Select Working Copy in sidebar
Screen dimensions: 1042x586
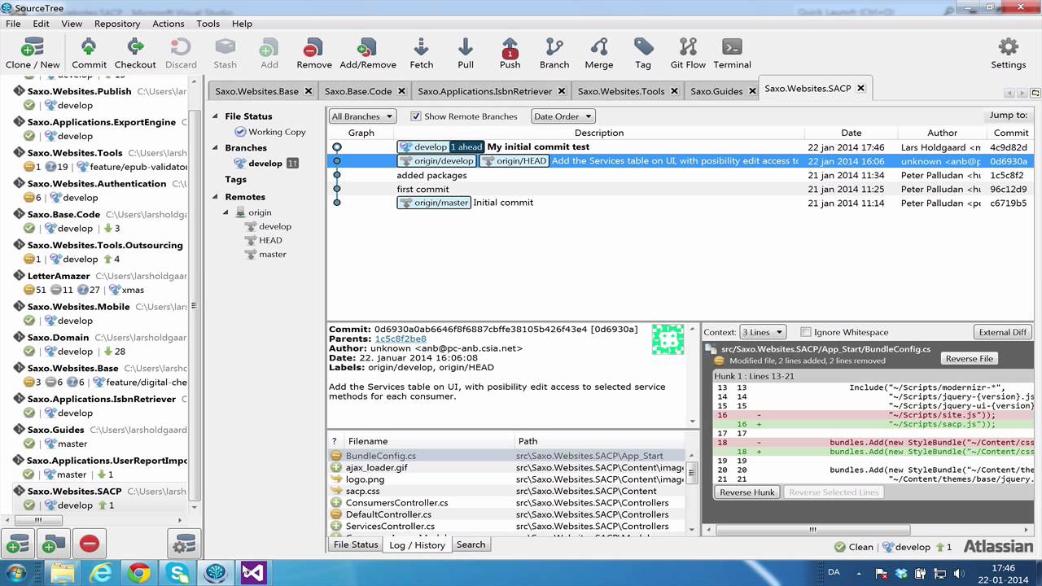pyautogui.click(x=277, y=132)
